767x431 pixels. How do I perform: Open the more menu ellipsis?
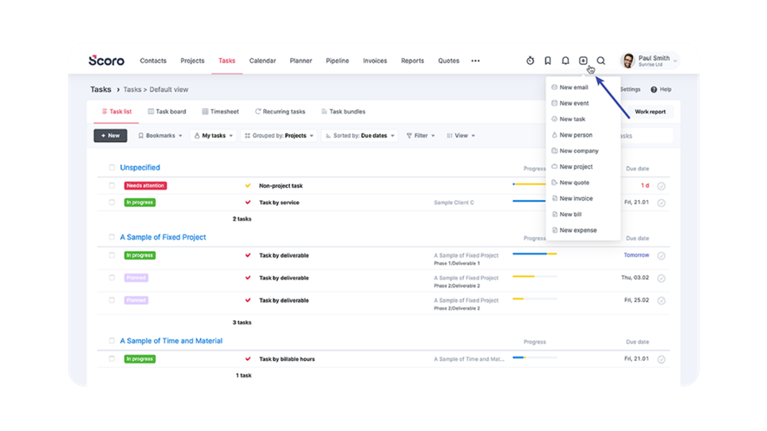475,61
